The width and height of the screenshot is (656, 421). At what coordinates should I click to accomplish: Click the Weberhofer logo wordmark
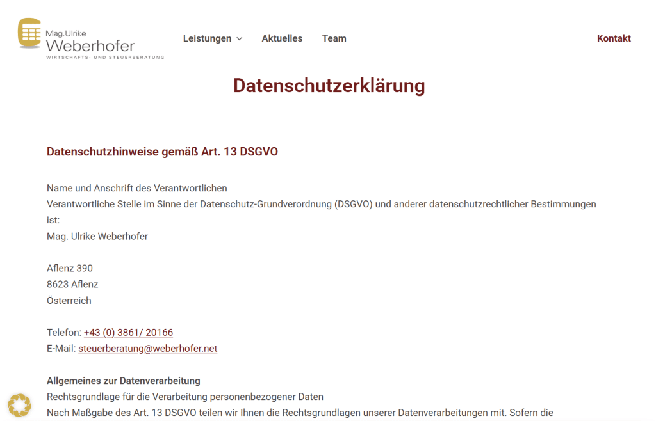pyautogui.click(x=90, y=45)
